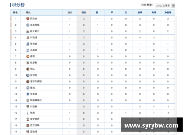Go to the 富勒姆 team name
186x135 pixels.
point(33,132)
